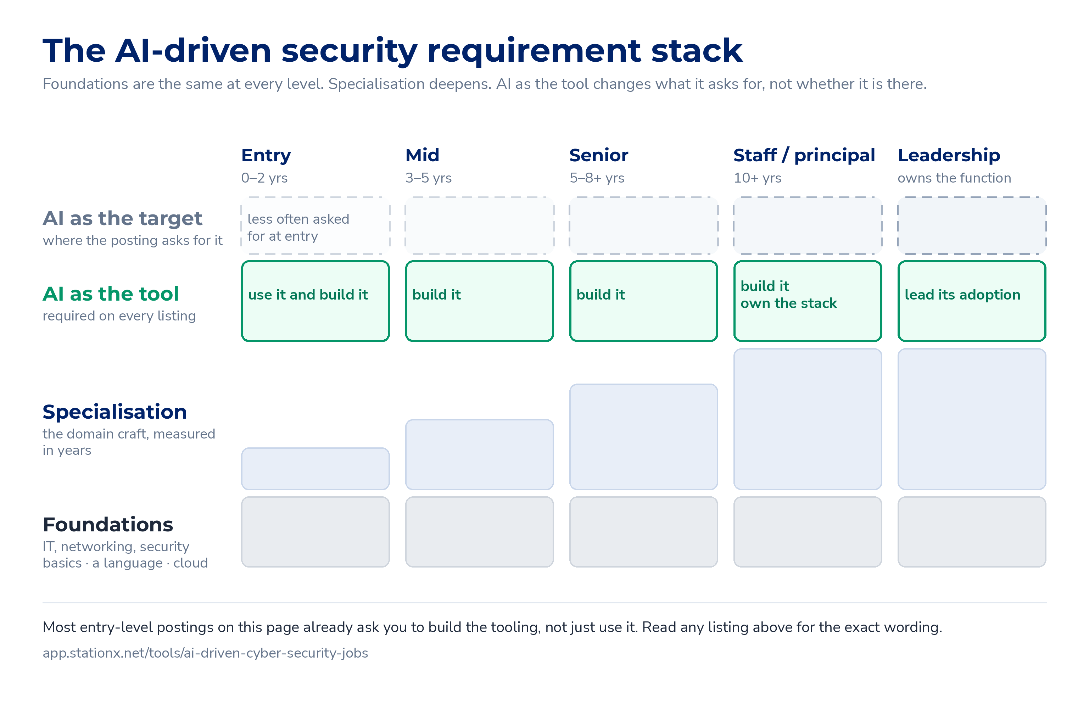This screenshot has height=726, width=1089.
Task: Click the subtitle starting 'Foundations are the same'
Action: [484, 84]
